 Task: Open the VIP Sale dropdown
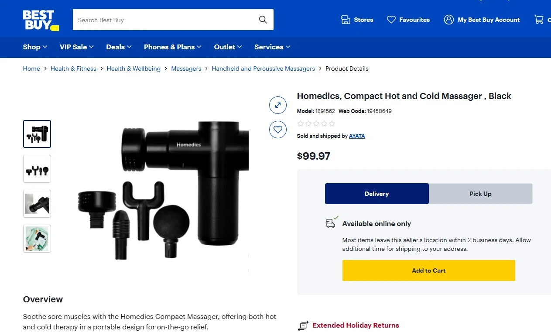tap(77, 47)
